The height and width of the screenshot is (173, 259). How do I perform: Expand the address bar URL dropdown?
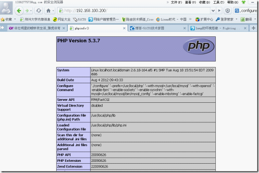pyautogui.click(x=213, y=11)
